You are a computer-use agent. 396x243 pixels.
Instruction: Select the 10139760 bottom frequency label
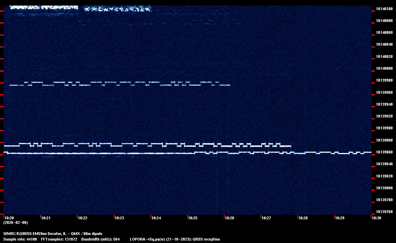[x=384, y=212]
